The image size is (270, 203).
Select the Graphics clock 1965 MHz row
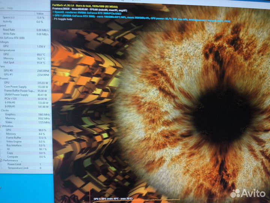(25, 114)
